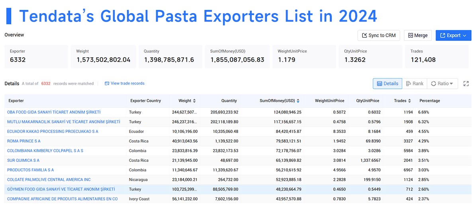Click the 8.3533 WeightUnitPrice cell
The image size is (474, 206).
click(339, 131)
